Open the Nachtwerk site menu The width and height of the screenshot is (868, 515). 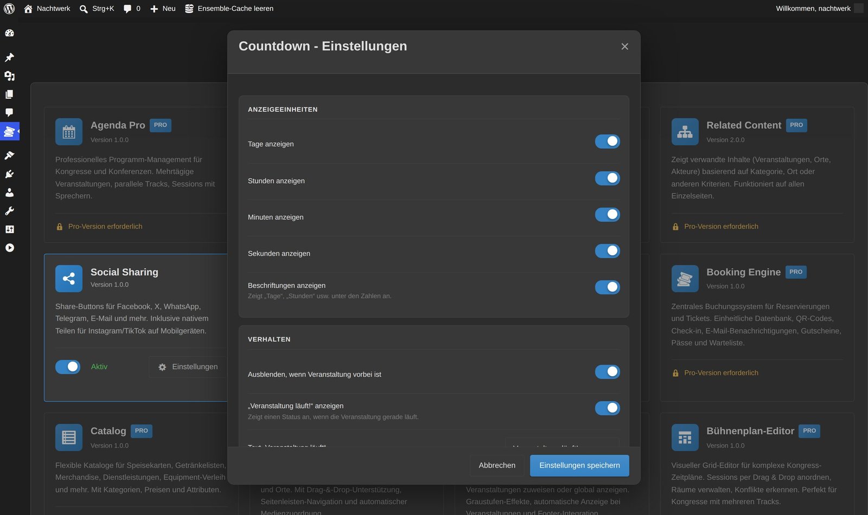tap(47, 9)
